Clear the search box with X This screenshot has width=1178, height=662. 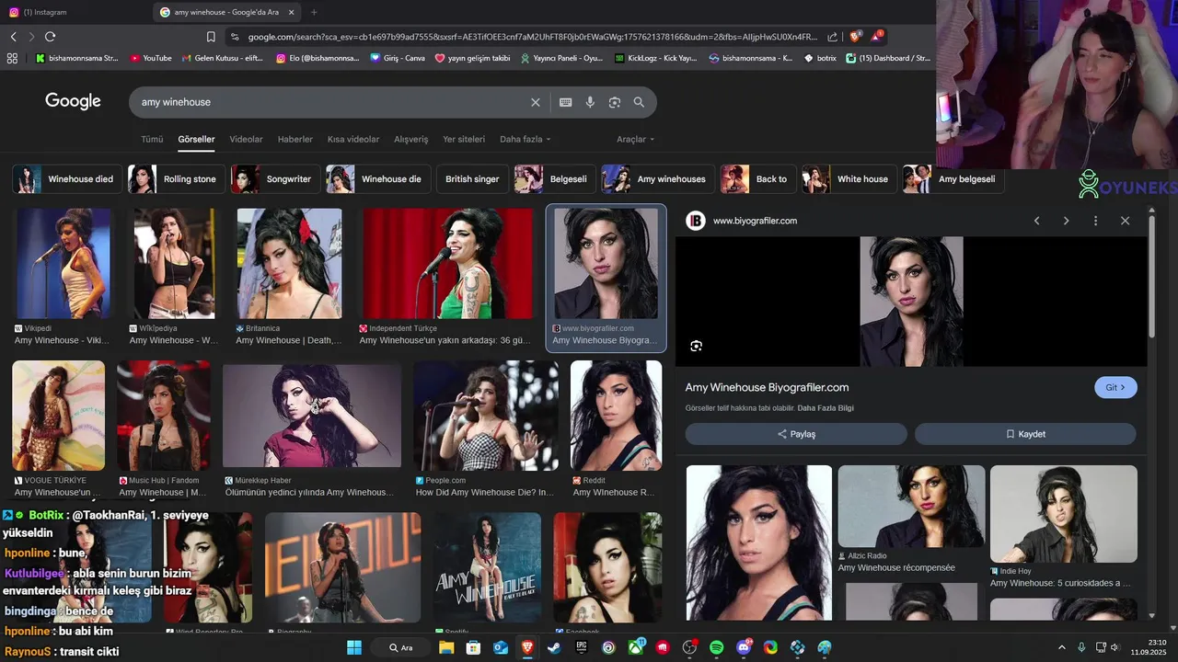tap(535, 102)
